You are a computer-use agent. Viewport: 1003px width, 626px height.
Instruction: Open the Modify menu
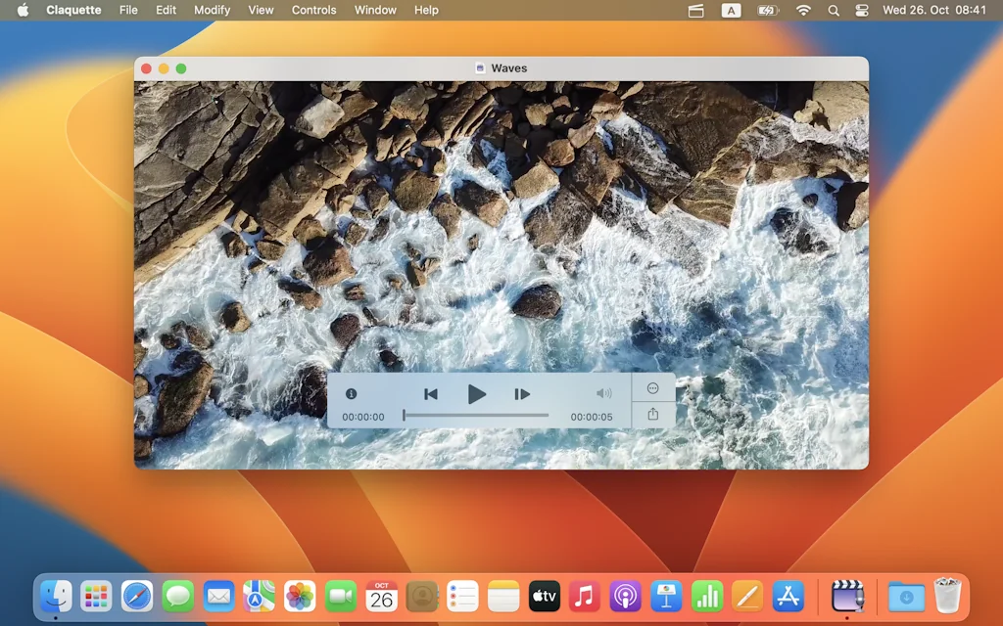pyautogui.click(x=212, y=10)
